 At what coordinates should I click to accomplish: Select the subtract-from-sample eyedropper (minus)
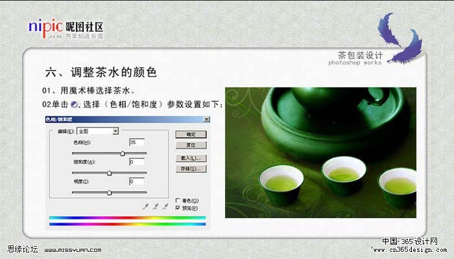pos(165,207)
